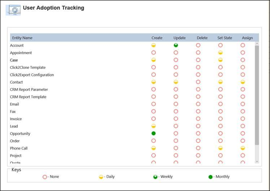This screenshot has height=191, width=270.
Task: Click Contact's Set State daily icon
Action: 220,82
